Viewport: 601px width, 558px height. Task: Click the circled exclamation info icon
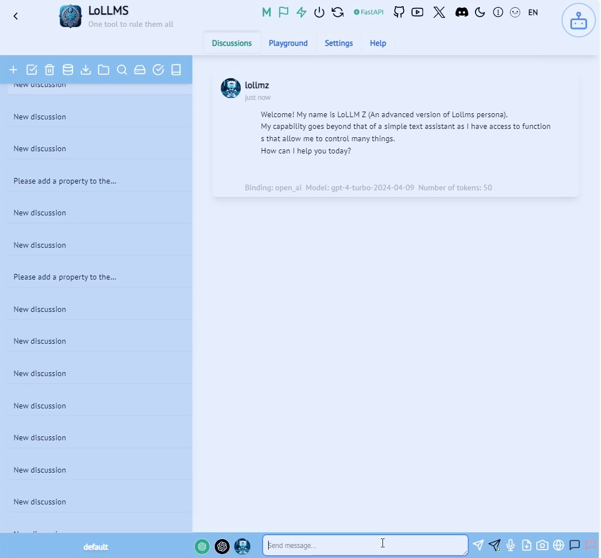click(x=498, y=13)
